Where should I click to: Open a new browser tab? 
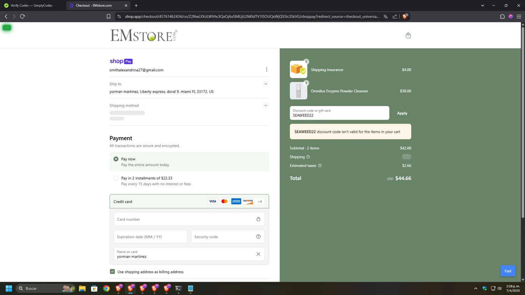tap(136, 6)
